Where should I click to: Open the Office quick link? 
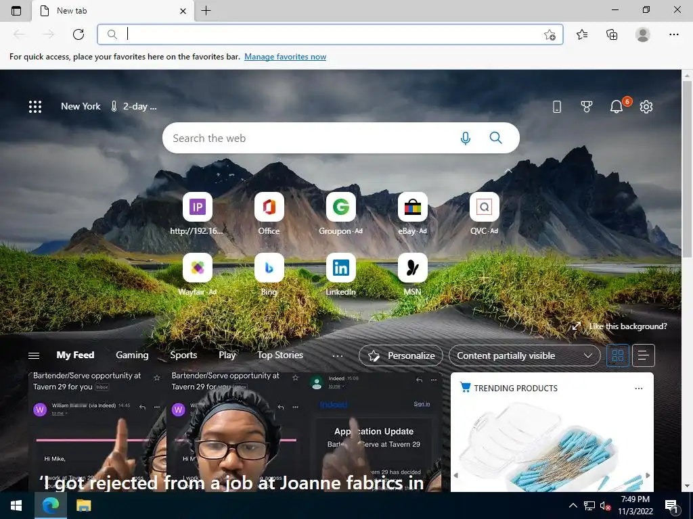(269, 214)
